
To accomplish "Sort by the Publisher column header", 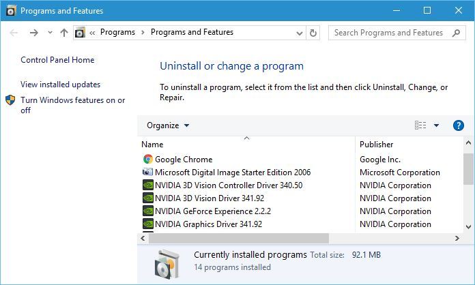I will tap(377, 145).
